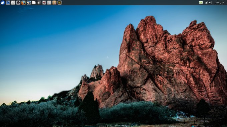Launch the blue desktop window launcher

pyautogui.click(x=8, y=3)
